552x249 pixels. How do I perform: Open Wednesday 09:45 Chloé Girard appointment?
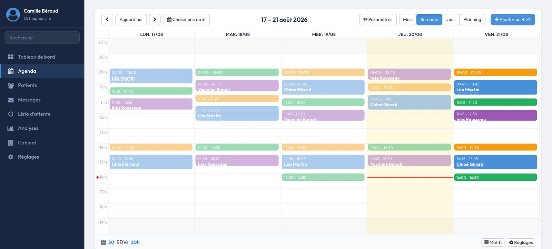(323, 87)
